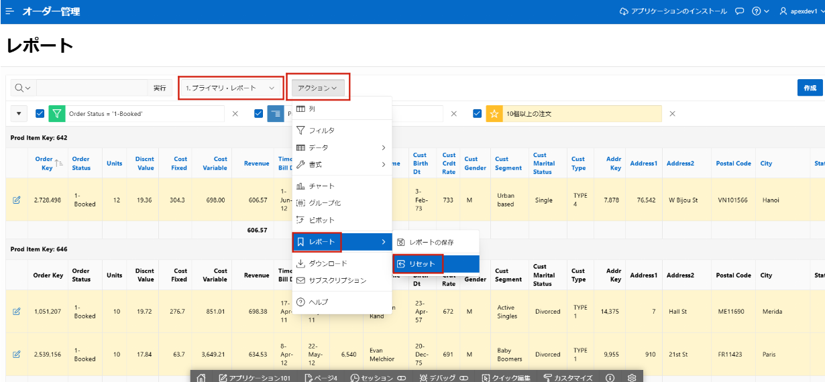The height and width of the screenshot is (382, 825).
Task: Click the Postal Code header in first group
Action: click(x=734, y=164)
